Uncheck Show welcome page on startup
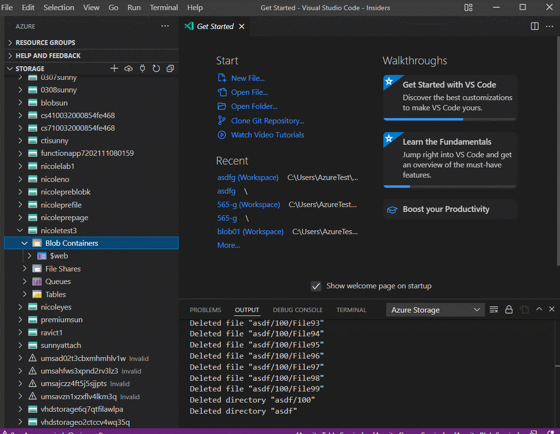 tap(316, 286)
